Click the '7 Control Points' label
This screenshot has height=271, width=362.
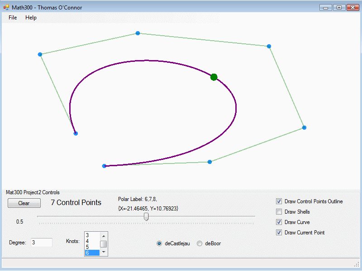[76, 202]
